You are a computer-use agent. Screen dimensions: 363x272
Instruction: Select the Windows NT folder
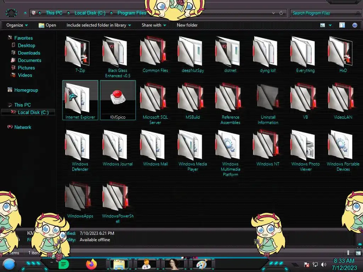pos(268,148)
